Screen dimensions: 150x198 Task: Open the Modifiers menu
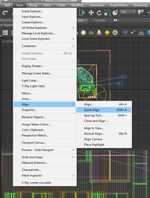point(78,5)
